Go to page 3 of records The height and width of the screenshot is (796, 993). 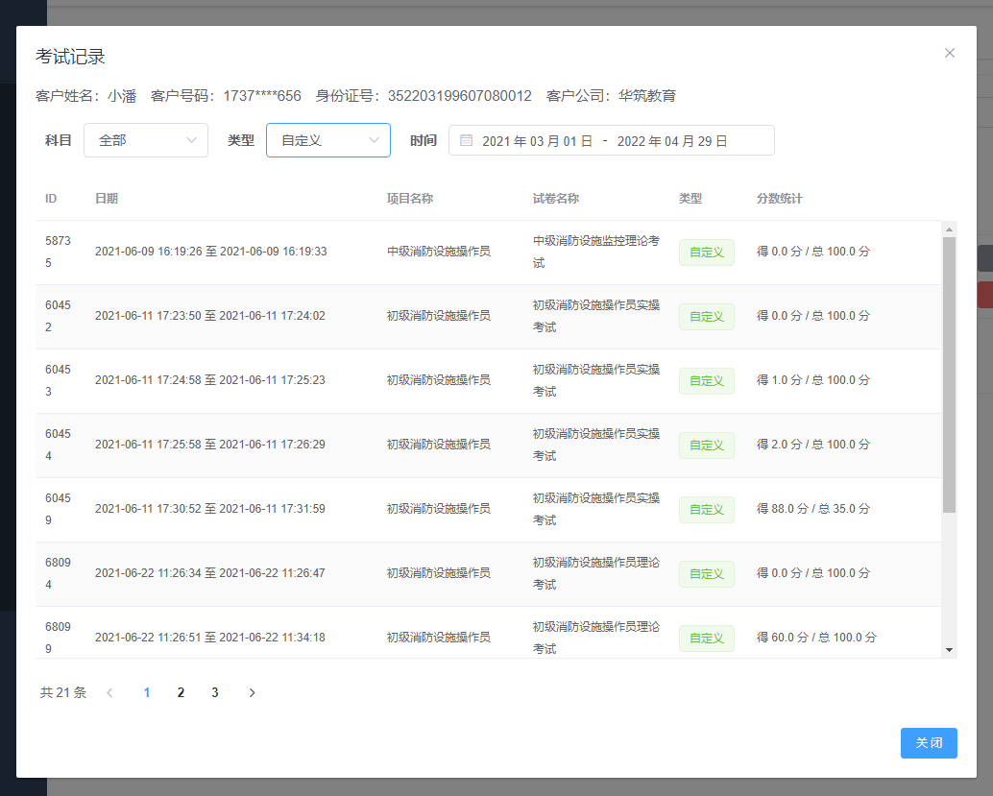[215, 692]
